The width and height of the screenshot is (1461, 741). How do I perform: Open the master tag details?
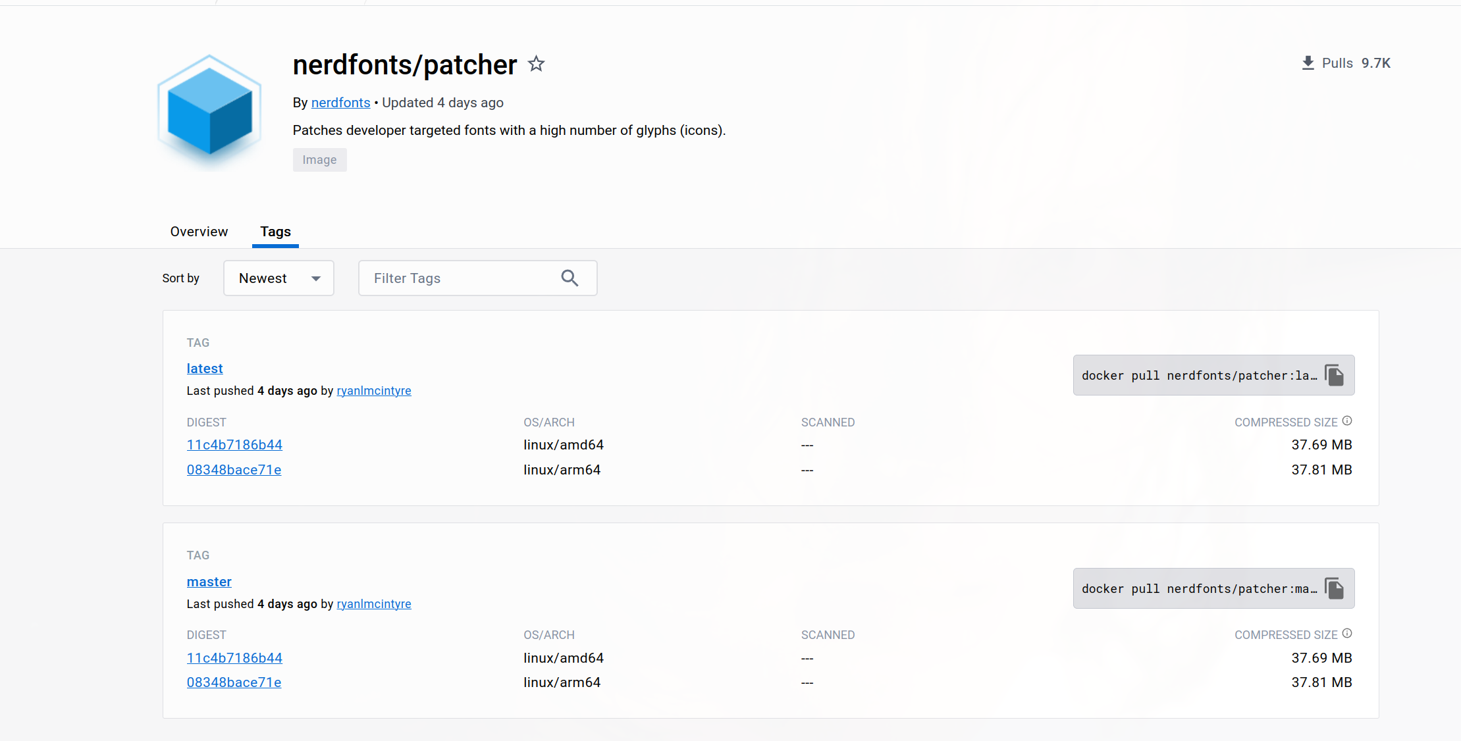point(209,582)
